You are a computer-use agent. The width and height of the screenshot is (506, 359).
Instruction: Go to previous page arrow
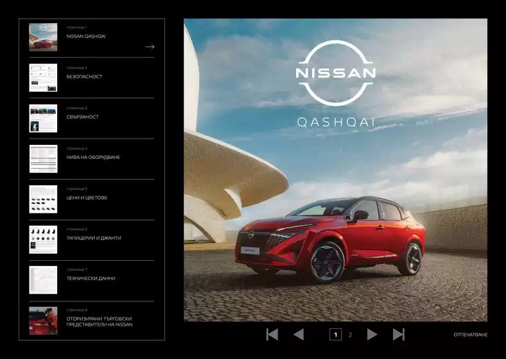pos(298,335)
